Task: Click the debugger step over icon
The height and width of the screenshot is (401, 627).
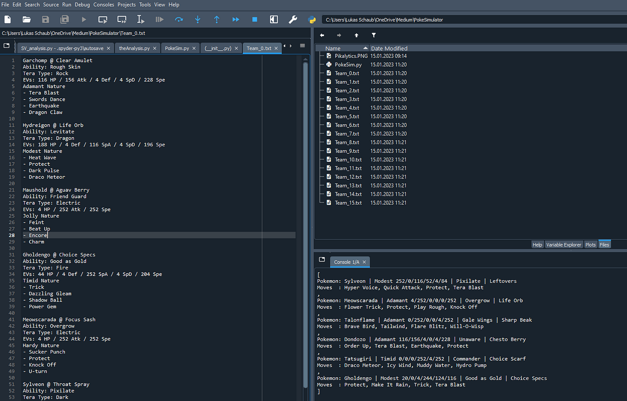Action: click(179, 19)
